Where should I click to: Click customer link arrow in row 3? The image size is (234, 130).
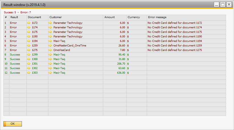[x=50, y=32]
